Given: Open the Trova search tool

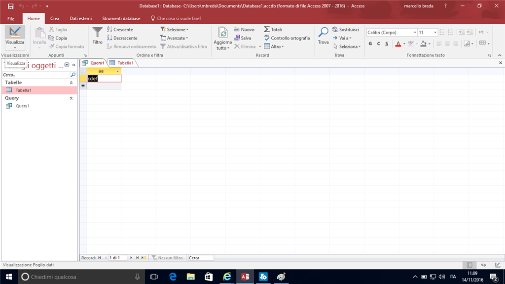Looking at the screenshot, I should click(x=323, y=36).
